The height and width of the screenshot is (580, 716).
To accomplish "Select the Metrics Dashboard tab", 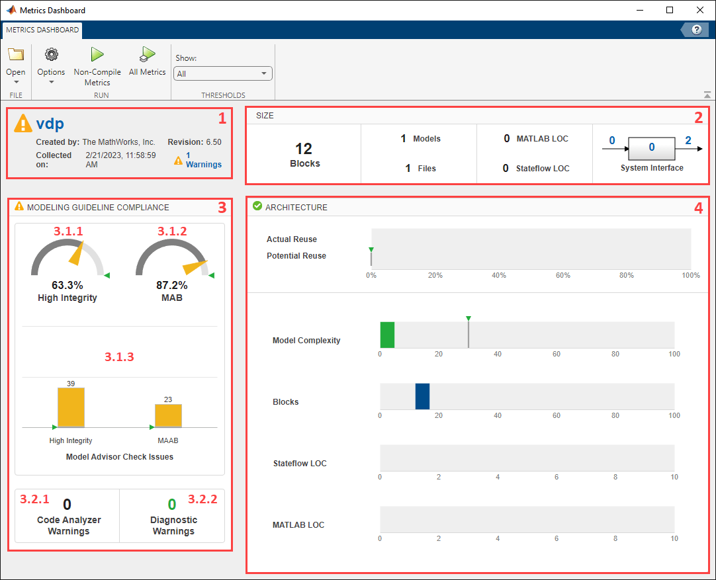I will pyautogui.click(x=43, y=30).
